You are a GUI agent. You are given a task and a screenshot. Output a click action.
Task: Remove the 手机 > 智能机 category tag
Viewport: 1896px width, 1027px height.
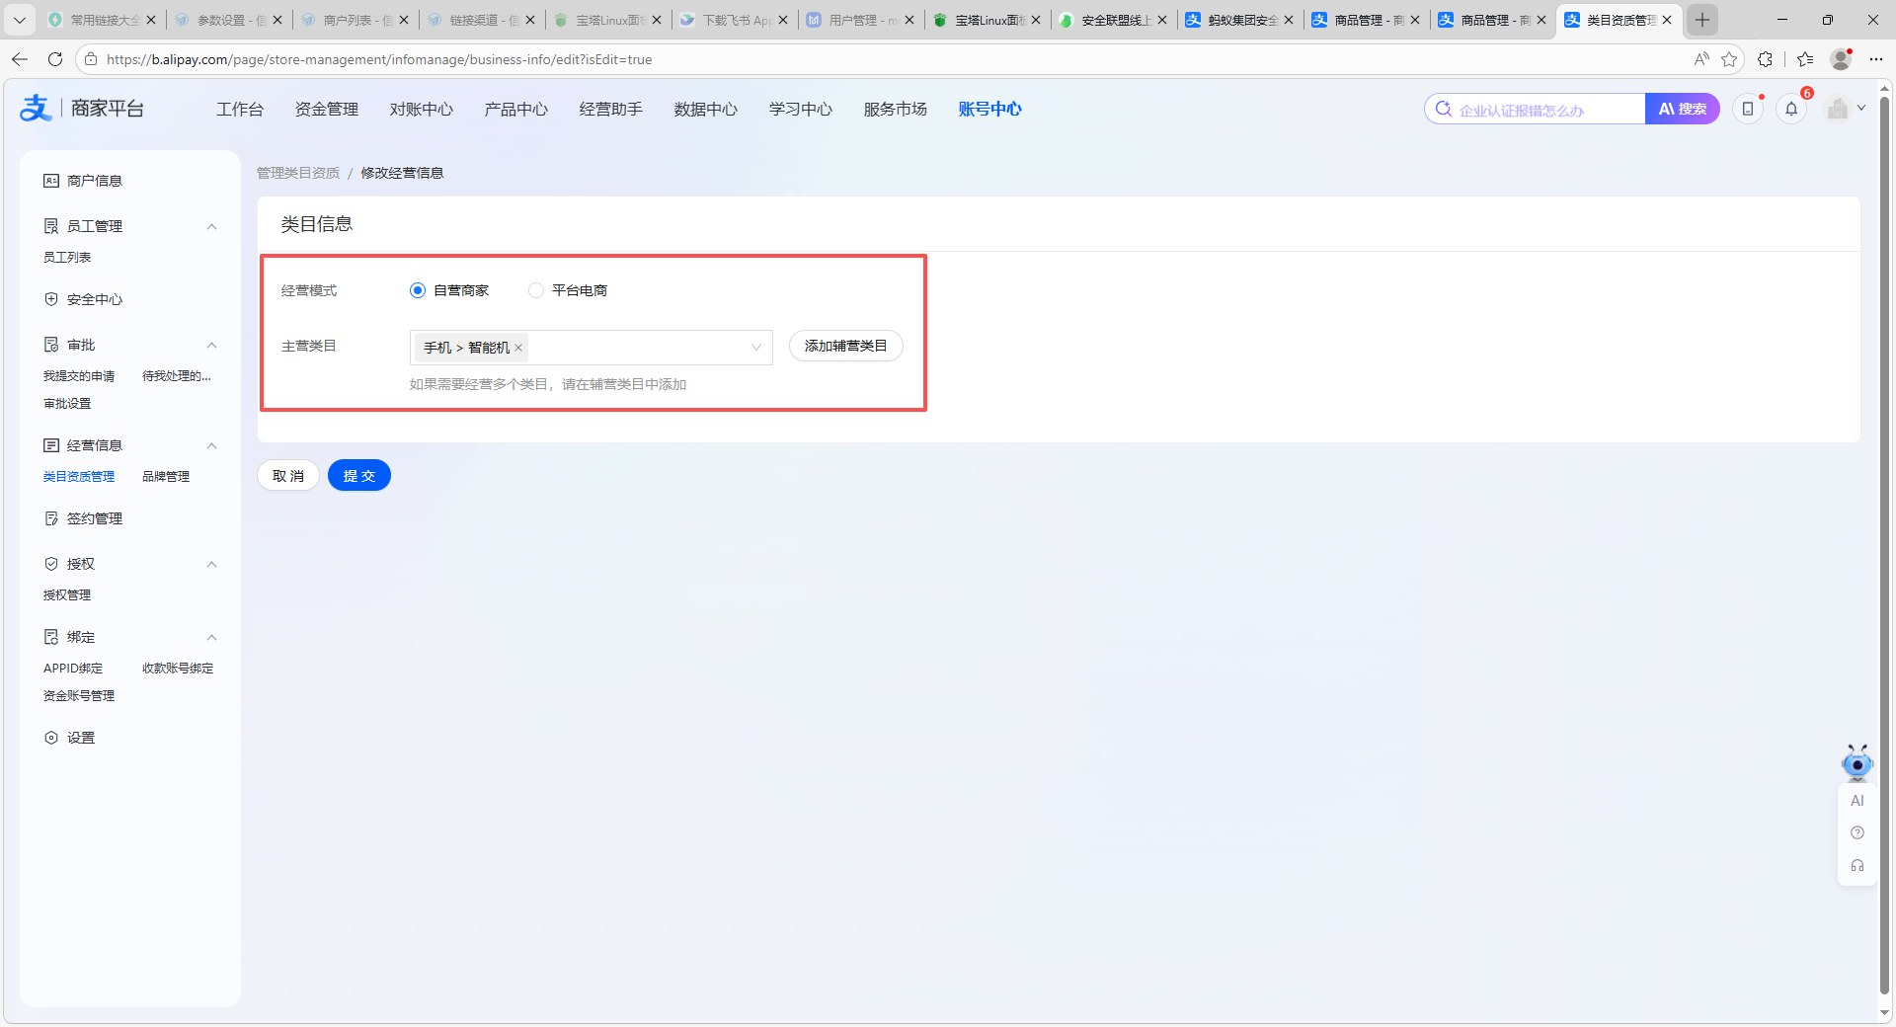[x=518, y=348]
